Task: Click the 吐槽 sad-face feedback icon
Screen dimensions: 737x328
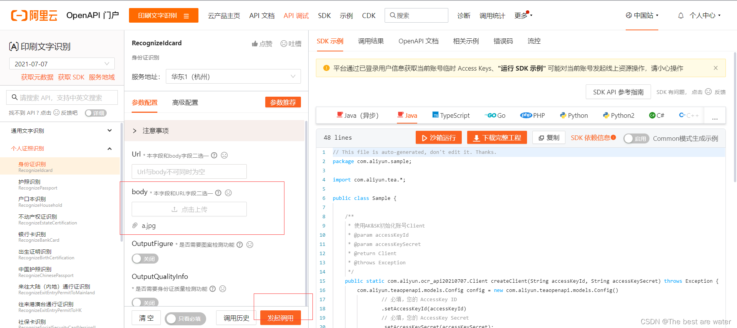Action: pyautogui.click(x=284, y=44)
